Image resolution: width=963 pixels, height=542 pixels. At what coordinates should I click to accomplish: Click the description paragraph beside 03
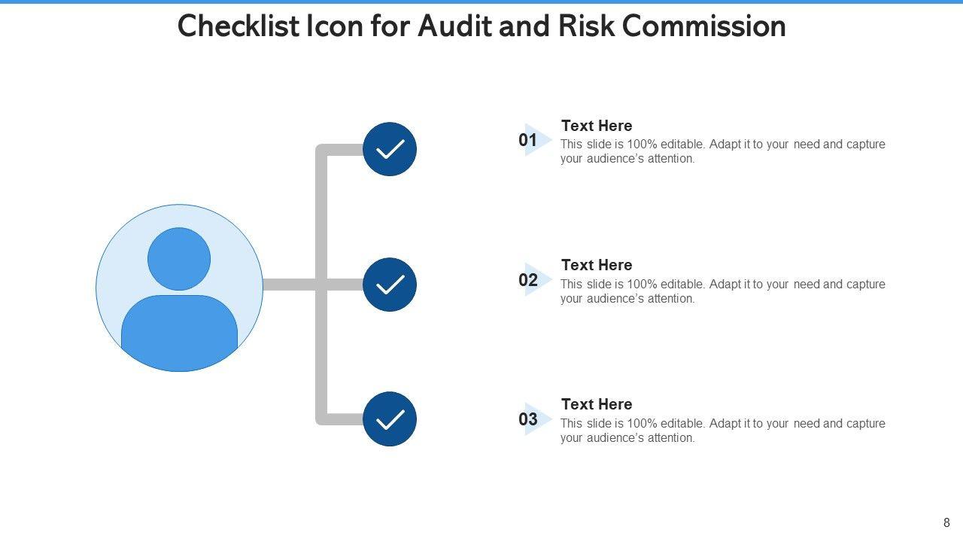(722, 431)
